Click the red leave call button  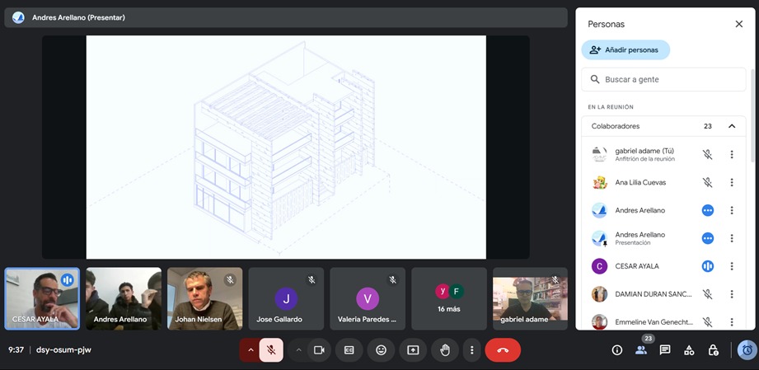point(503,350)
